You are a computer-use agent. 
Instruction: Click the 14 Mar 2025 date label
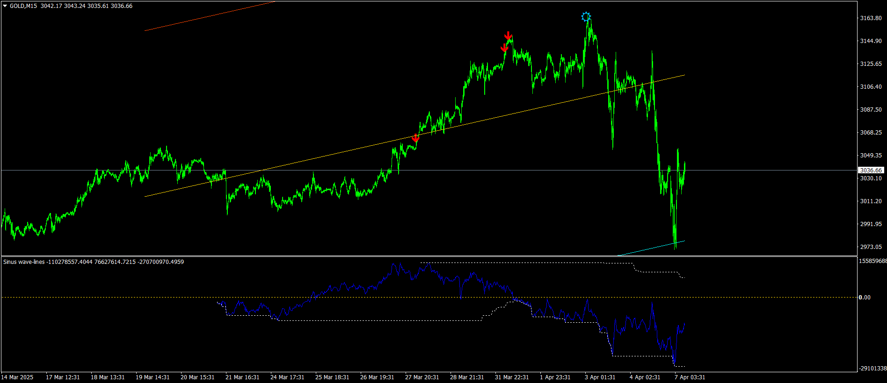[x=17, y=377]
